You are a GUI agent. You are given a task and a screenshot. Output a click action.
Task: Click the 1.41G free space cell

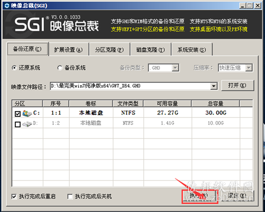(x=167, y=123)
